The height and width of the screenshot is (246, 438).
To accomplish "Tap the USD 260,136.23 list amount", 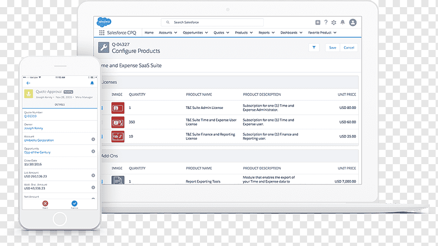I will [x=36, y=177].
